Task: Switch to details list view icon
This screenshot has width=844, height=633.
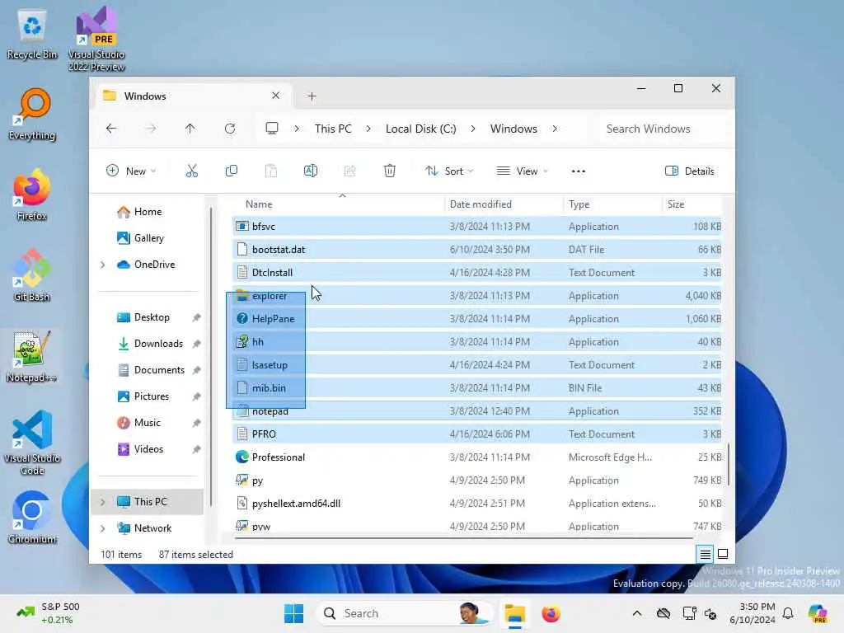Action: tap(705, 554)
